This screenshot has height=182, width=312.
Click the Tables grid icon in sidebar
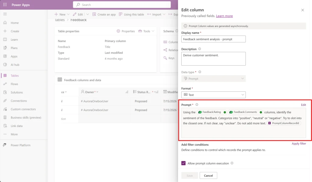pyautogui.click(x=5, y=75)
